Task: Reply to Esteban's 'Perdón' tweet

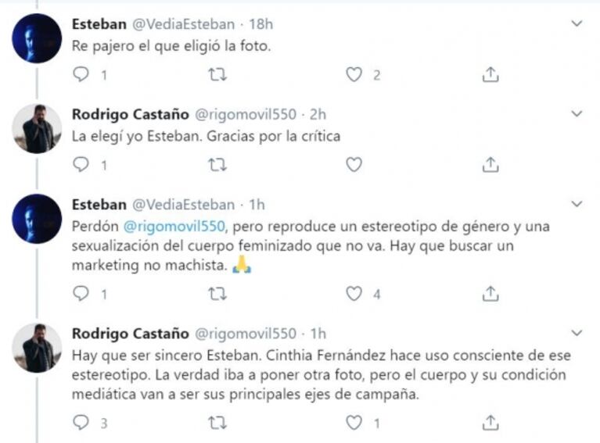Action: tap(81, 294)
